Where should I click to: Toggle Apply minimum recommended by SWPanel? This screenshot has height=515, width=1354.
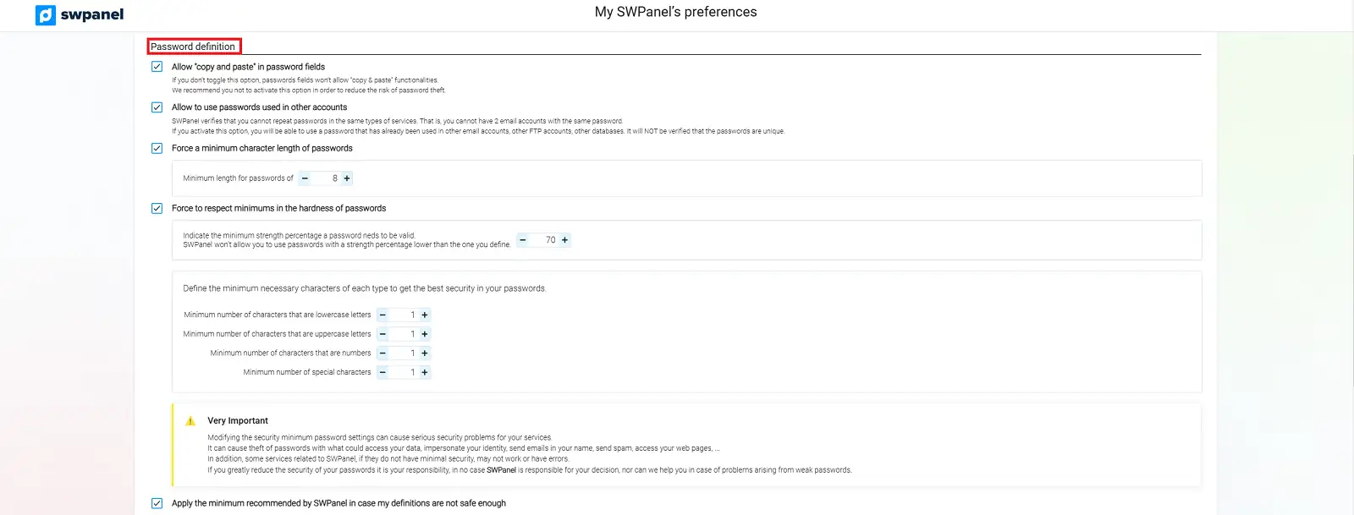(x=157, y=503)
